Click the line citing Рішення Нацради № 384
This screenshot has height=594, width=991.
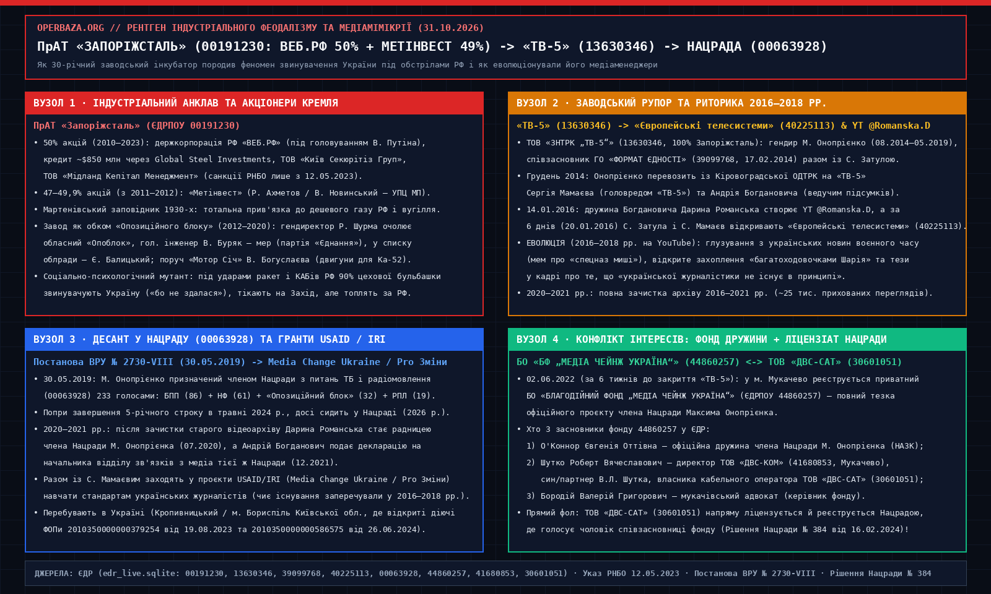tap(718, 530)
